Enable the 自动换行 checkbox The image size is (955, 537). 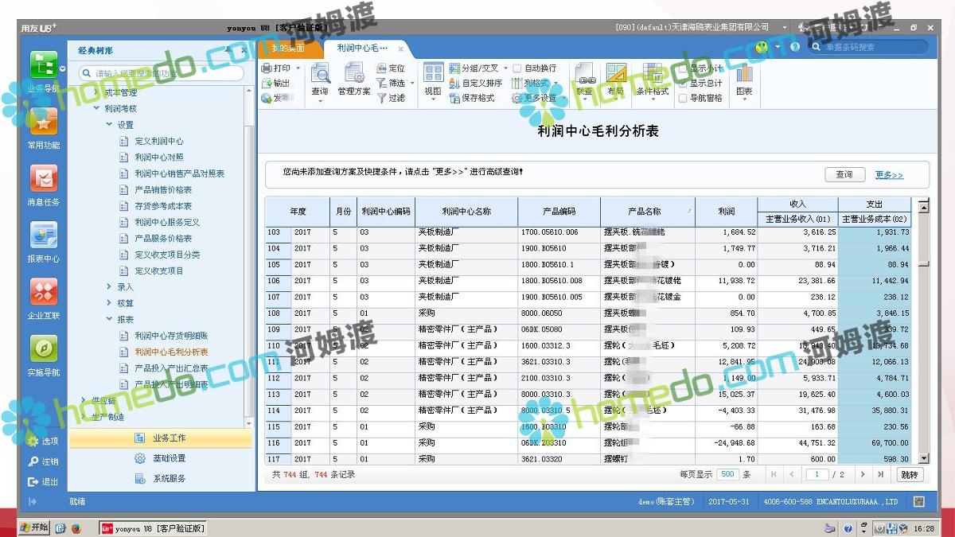point(517,68)
